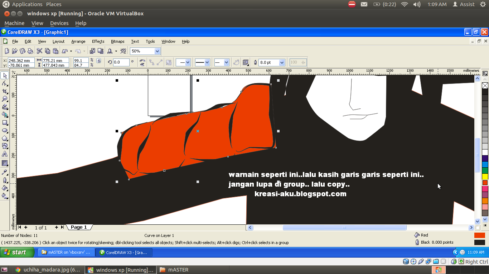Click the Cut scissors icon
This screenshot has height=274, width=489.
(x=40, y=51)
